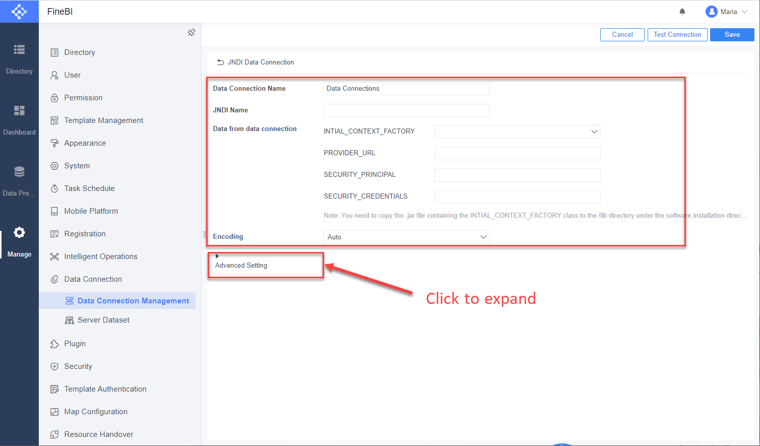Viewport: 760px width, 446px height.
Task: Cancel the JNDI connection setup
Action: (622, 35)
